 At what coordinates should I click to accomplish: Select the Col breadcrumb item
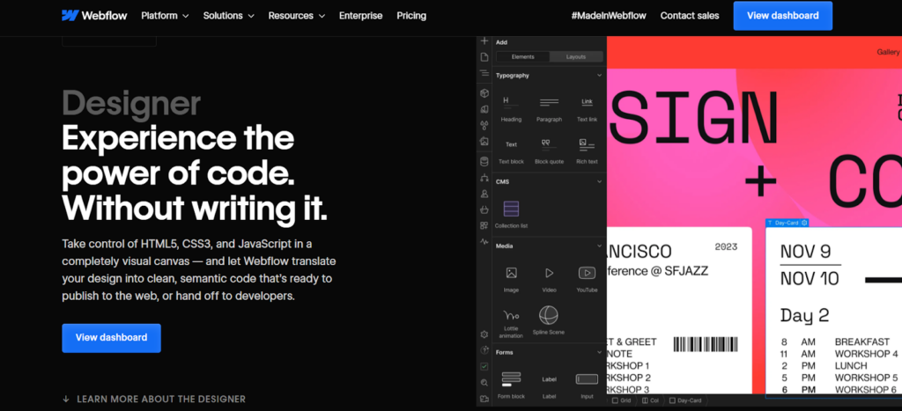tap(651, 400)
